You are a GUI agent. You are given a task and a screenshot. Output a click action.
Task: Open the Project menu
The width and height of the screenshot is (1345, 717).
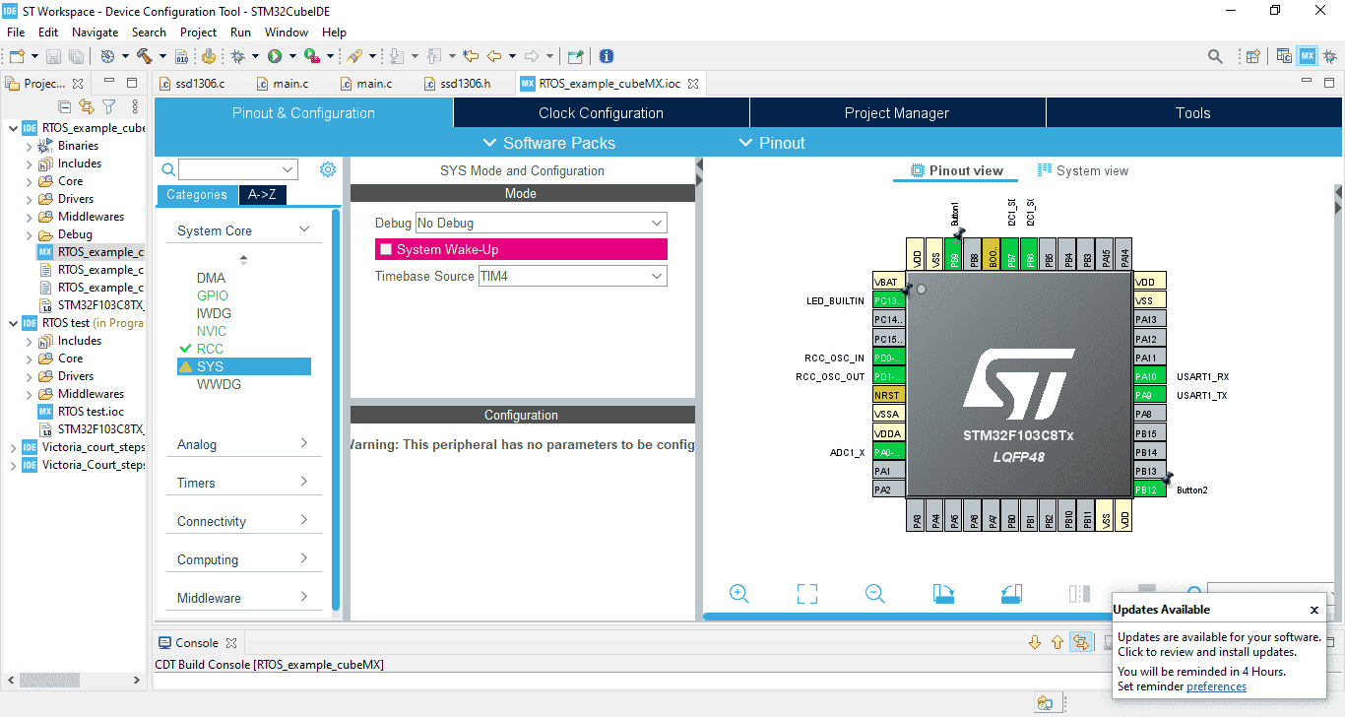pyautogui.click(x=198, y=33)
